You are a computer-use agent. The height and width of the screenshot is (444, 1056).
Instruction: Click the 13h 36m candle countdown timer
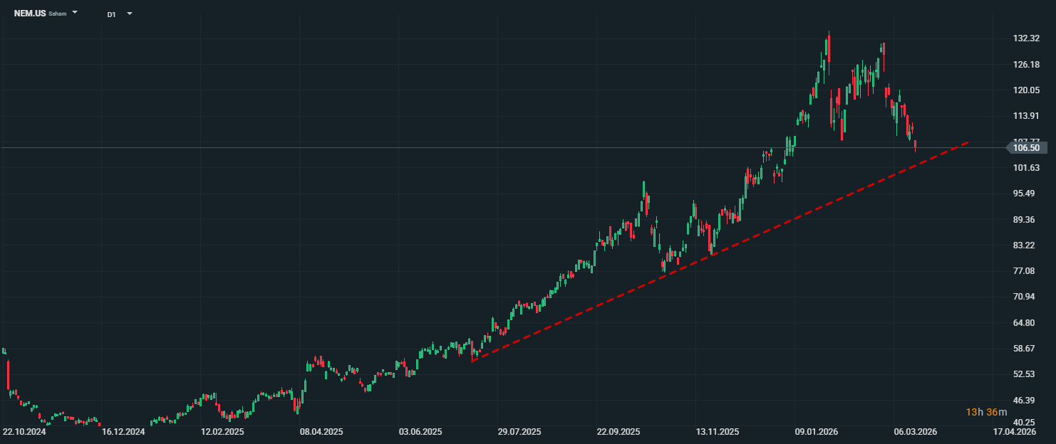[986, 413]
